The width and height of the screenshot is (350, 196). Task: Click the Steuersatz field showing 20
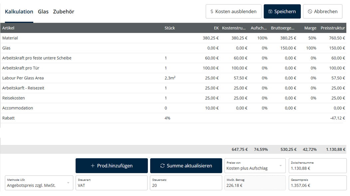tap(186, 185)
